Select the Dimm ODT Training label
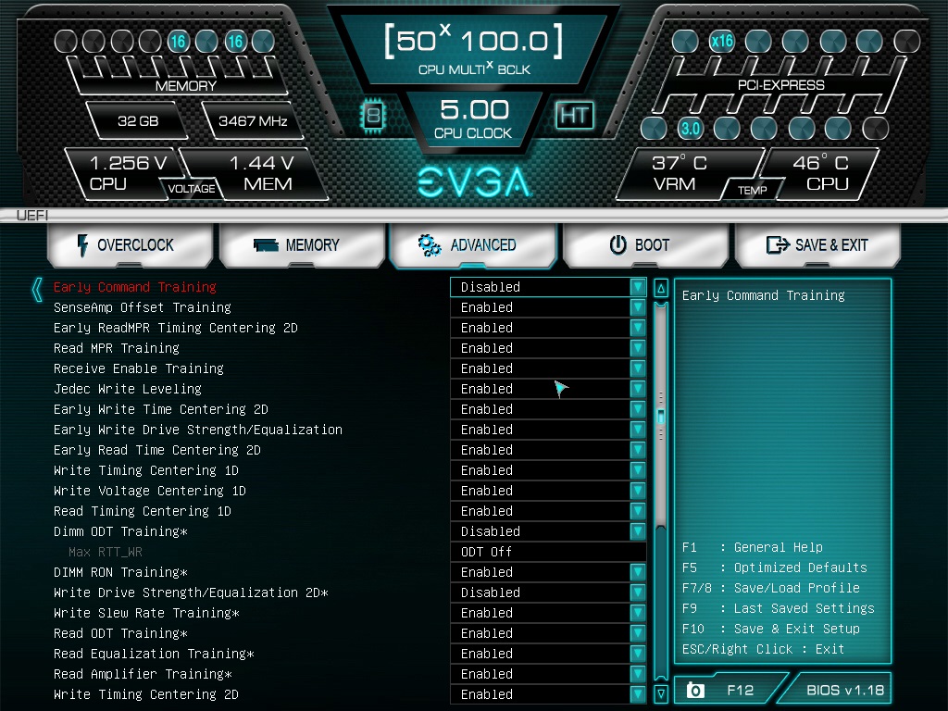 click(120, 531)
